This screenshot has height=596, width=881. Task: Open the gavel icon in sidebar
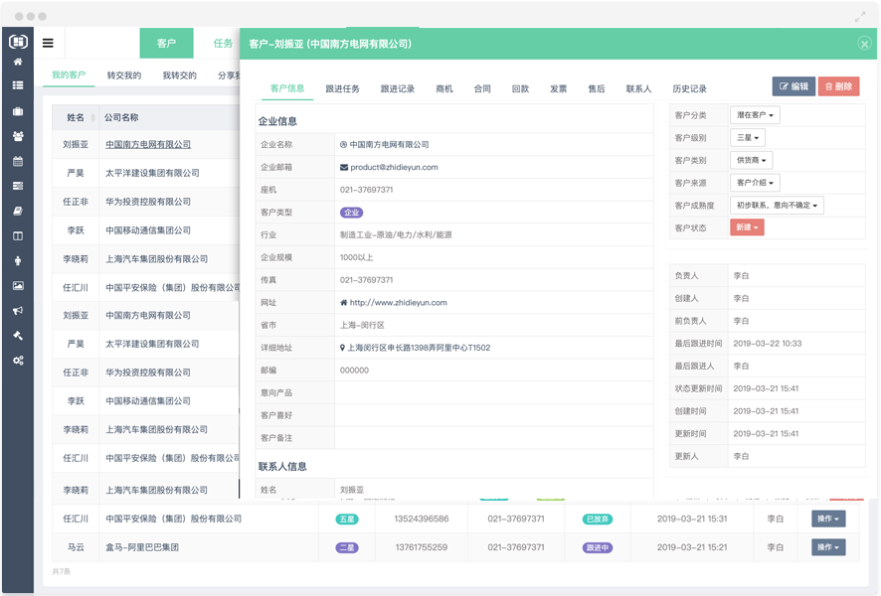(x=18, y=336)
